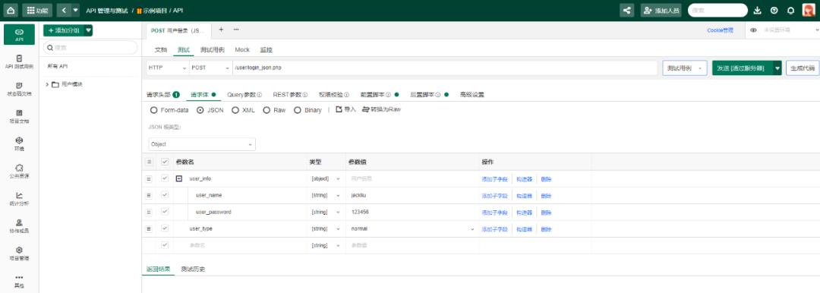This screenshot has height=293, width=820.
Task: Select 所有 API in the list
Action: (58, 67)
